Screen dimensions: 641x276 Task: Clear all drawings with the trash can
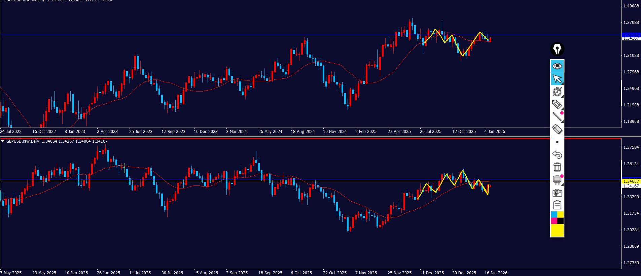tap(557, 167)
